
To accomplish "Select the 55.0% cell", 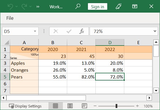I will click(53, 77).
